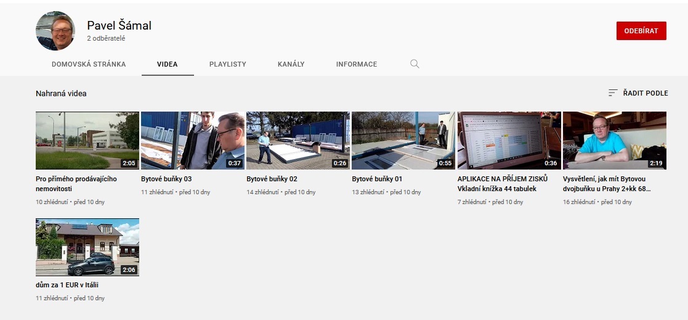Subscribe using the ODEBÍRAT button
Image resolution: width=688 pixels, height=320 pixels.
tap(641, 31)
